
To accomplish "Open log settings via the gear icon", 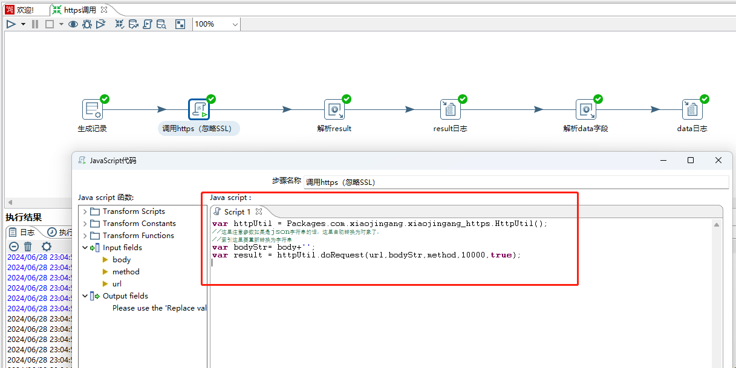I will tap(47, 247).
